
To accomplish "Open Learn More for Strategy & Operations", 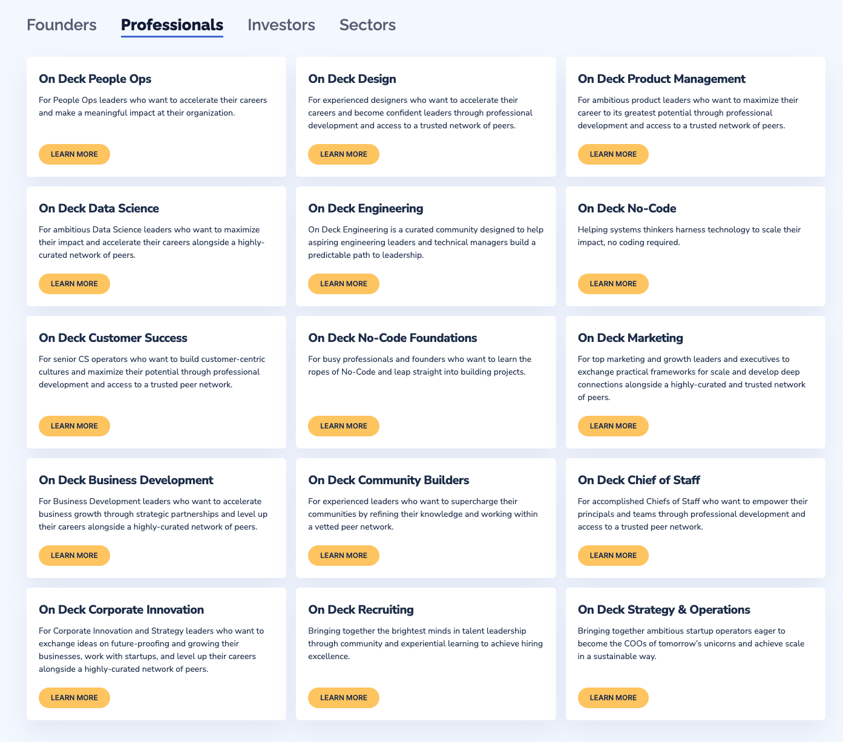I will click(x=613, y=698).
